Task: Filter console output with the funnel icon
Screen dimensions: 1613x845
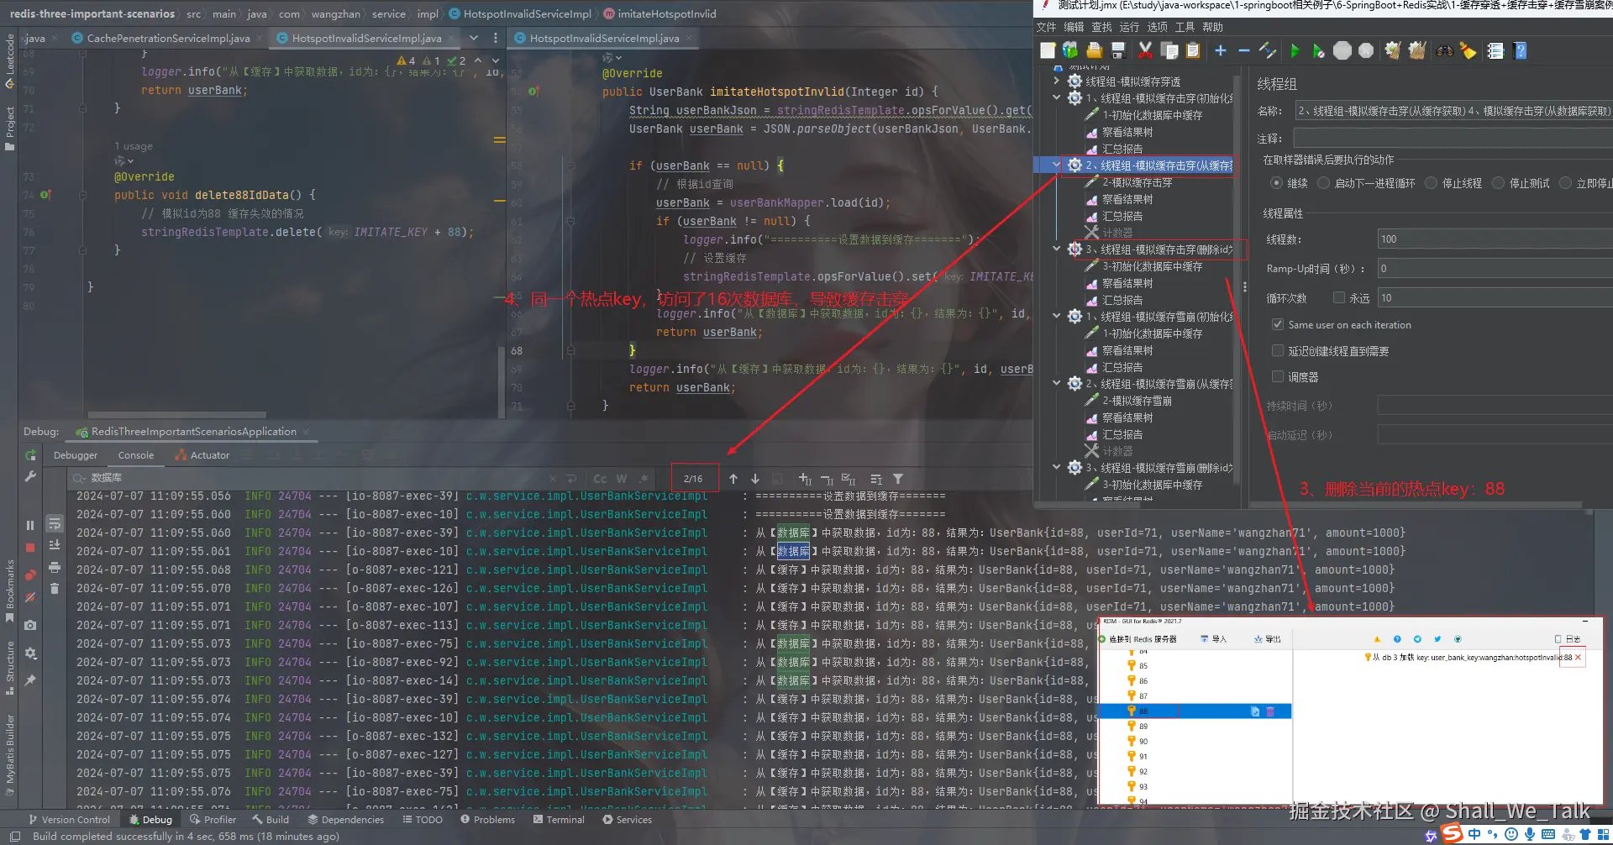Action: click(898, 479)
